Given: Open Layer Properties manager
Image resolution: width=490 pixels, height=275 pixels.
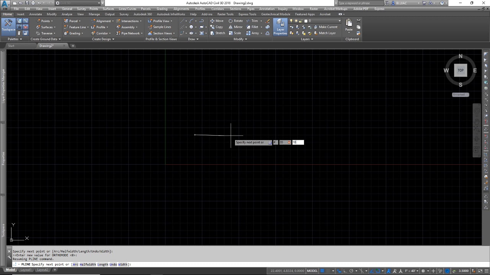Looking at the screenshot, I should tap(280, 27).
